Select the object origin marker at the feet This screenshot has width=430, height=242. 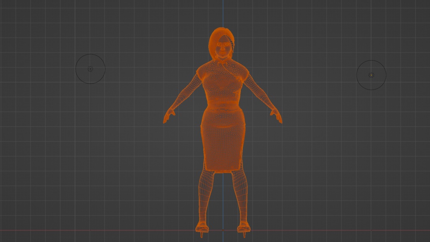[x=223, y=231]
